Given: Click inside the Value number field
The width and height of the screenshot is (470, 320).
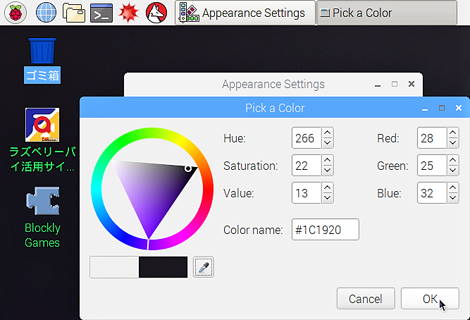Looking at the screenshot, I should click(307, 193).
